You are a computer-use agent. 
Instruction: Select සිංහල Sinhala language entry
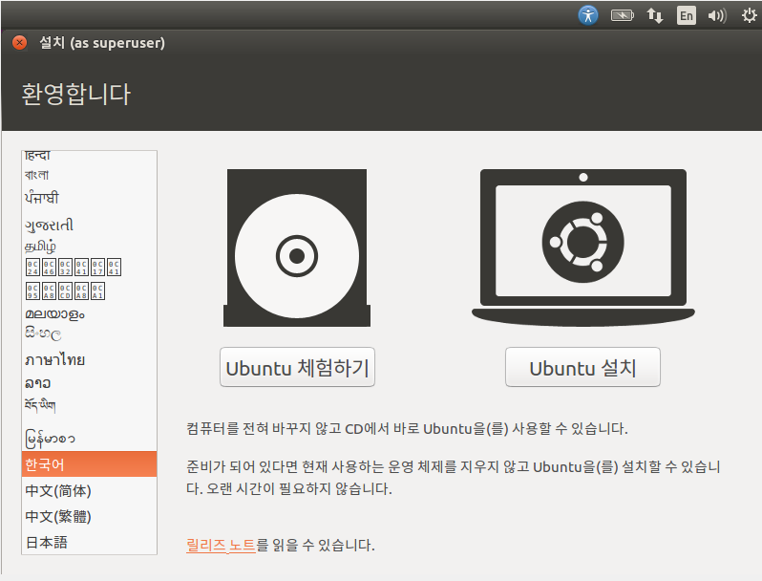90,334
